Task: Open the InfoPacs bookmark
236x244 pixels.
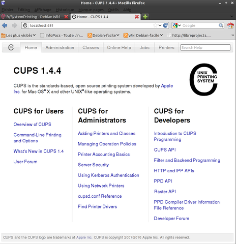Action: tap(62, 35)
